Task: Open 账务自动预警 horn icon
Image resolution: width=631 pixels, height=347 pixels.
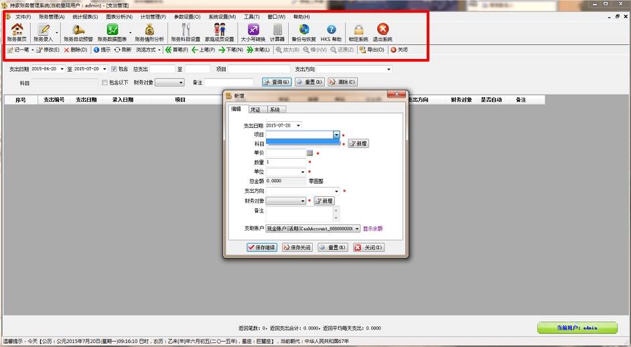Action: (x=78, y=33)
